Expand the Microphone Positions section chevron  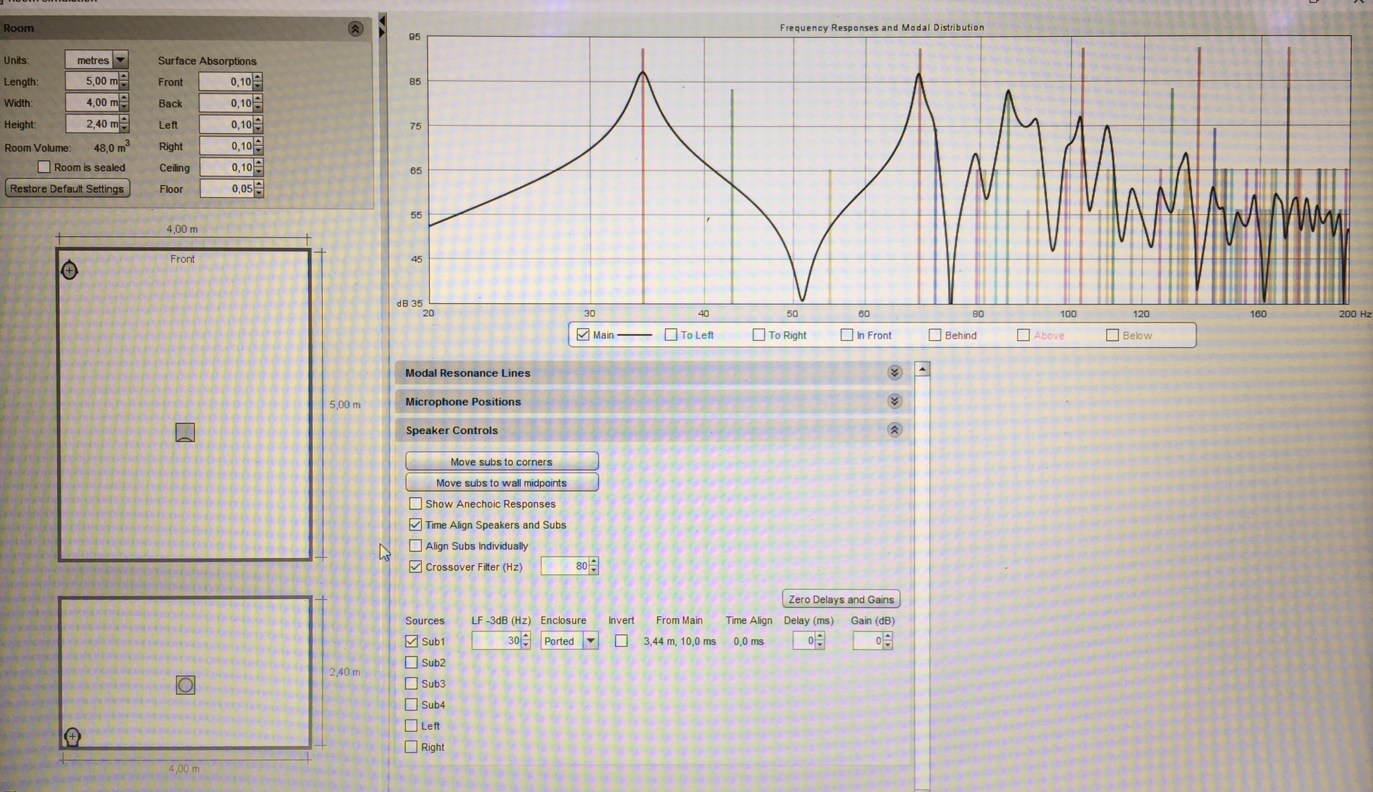(894, 401)
